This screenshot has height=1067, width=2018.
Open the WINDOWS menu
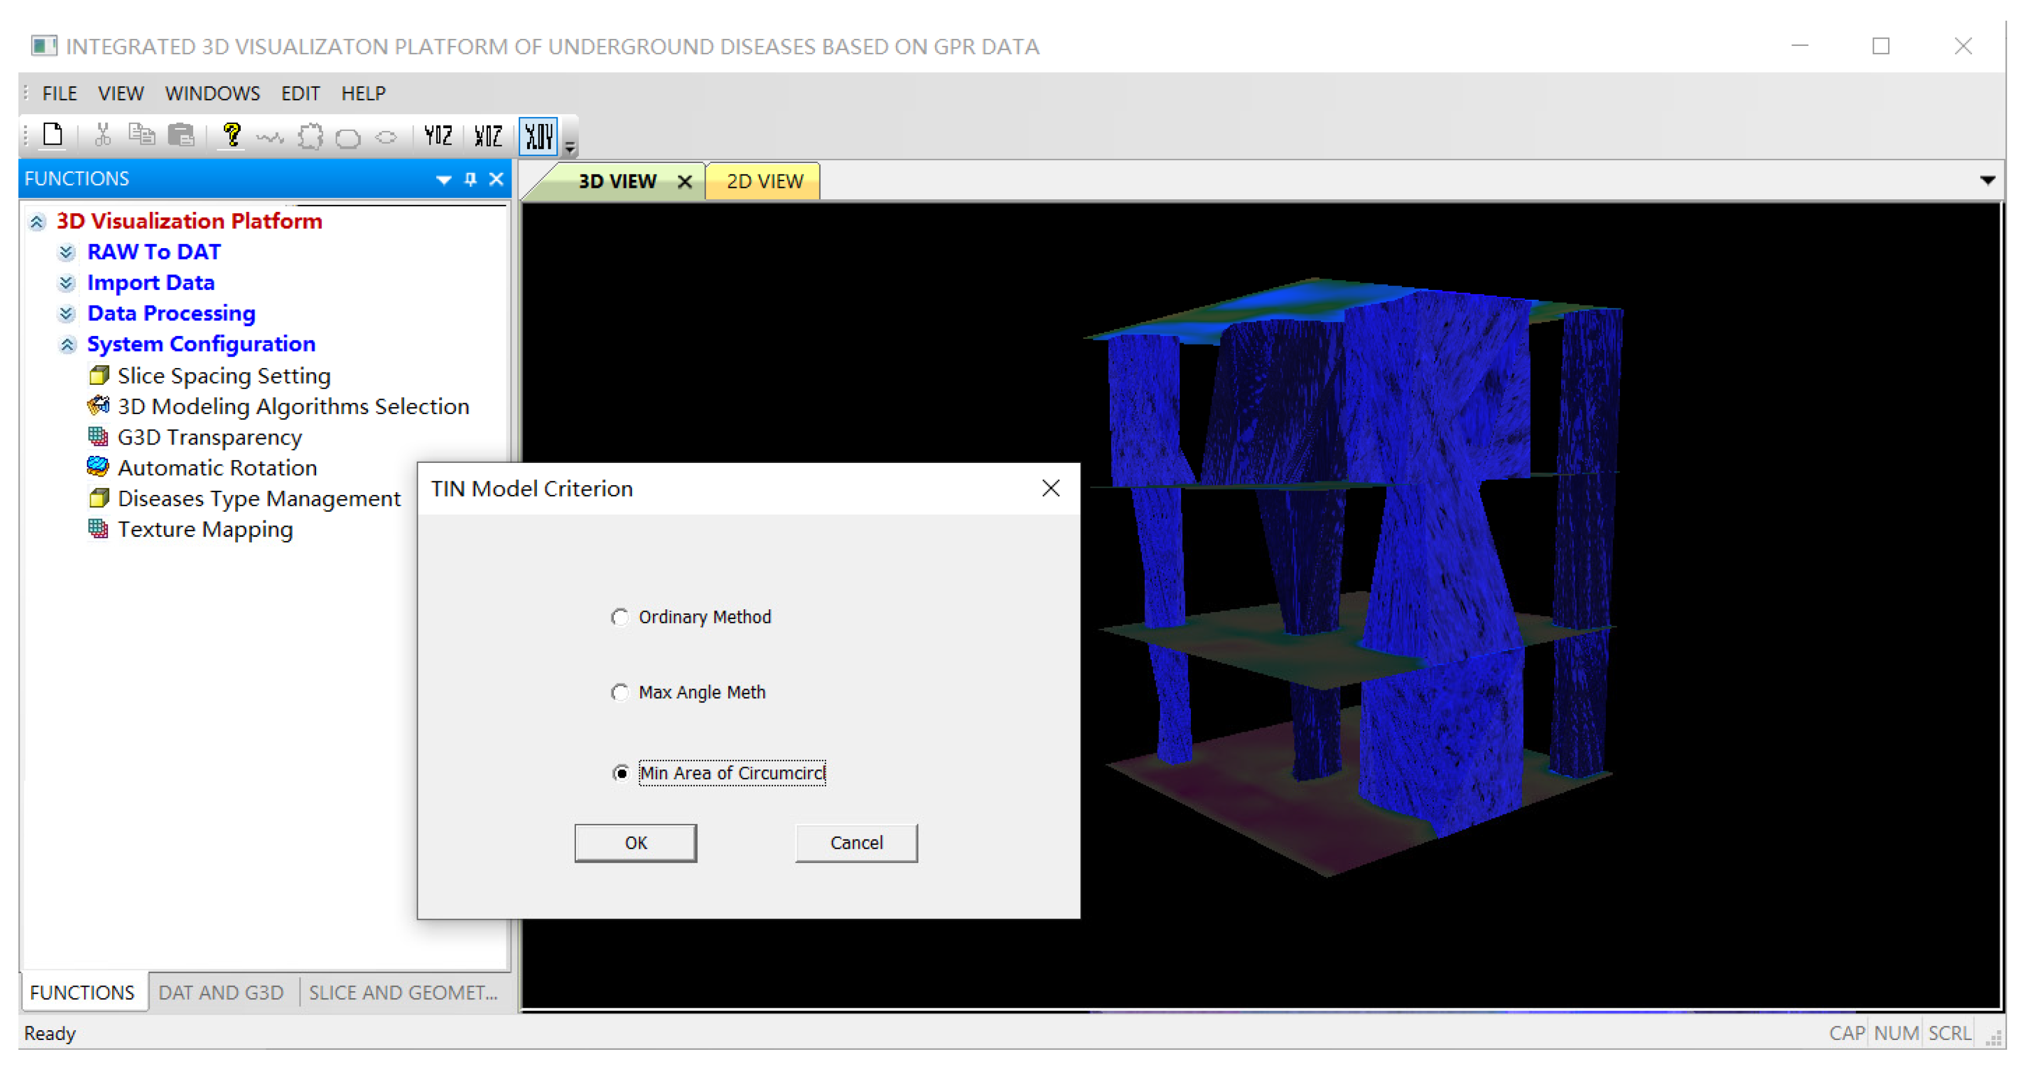pyautogui.click(x=212, y=93)
